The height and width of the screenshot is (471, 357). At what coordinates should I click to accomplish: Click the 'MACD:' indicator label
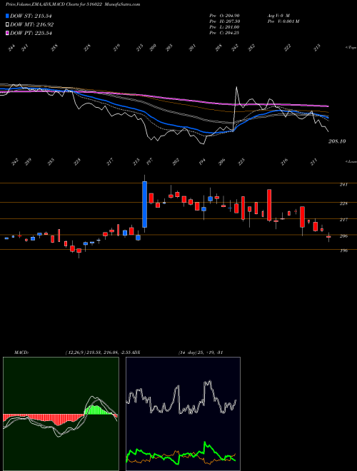tap(21, 353)
